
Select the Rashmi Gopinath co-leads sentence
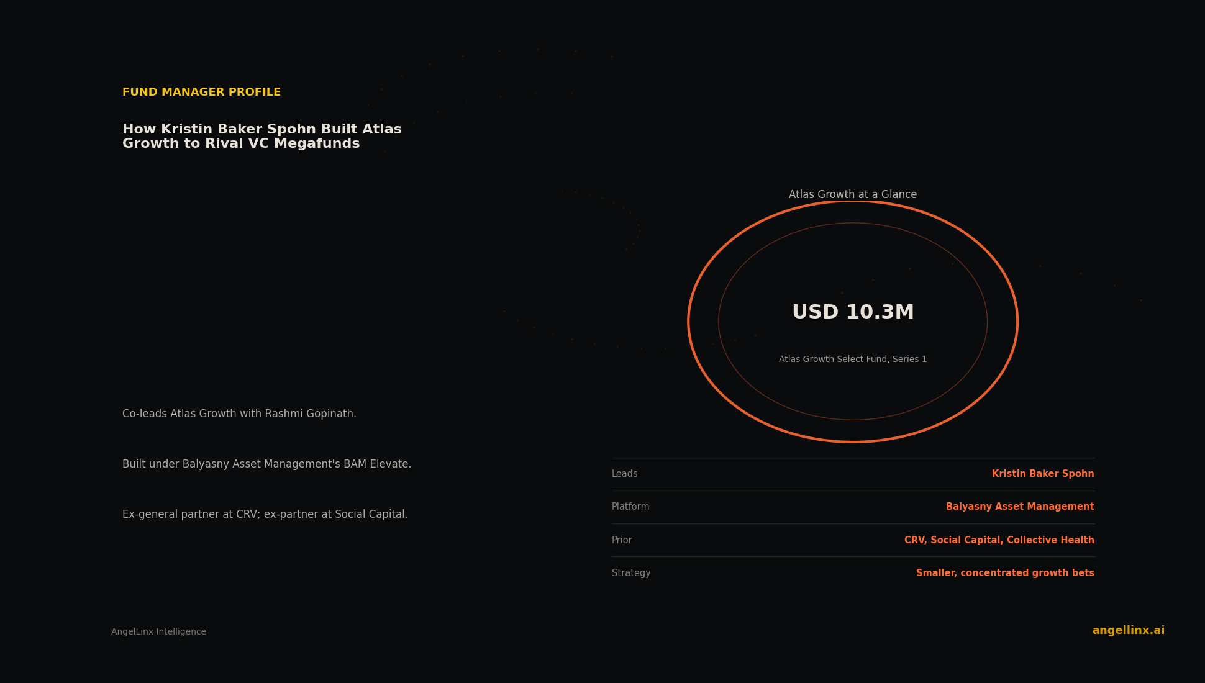point(239,414)
